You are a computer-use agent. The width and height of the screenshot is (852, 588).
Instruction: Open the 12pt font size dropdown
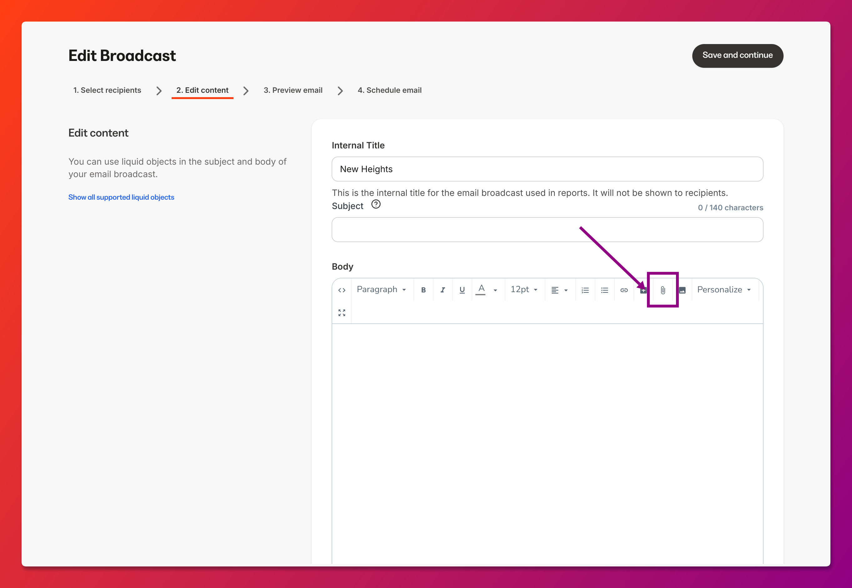coord(524,290)
